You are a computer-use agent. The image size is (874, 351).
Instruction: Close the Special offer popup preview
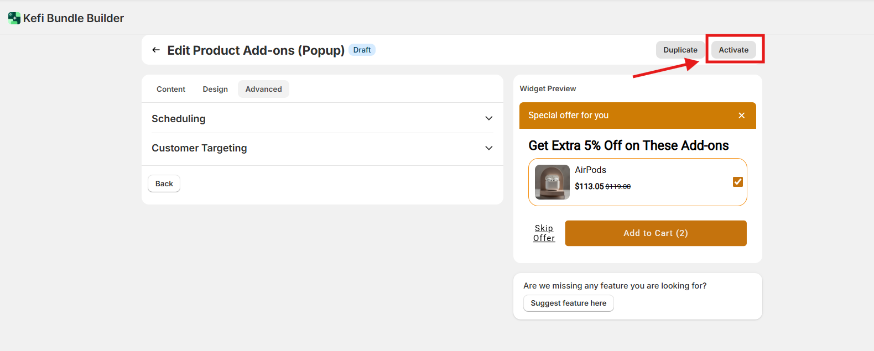(x=741, y=116)
